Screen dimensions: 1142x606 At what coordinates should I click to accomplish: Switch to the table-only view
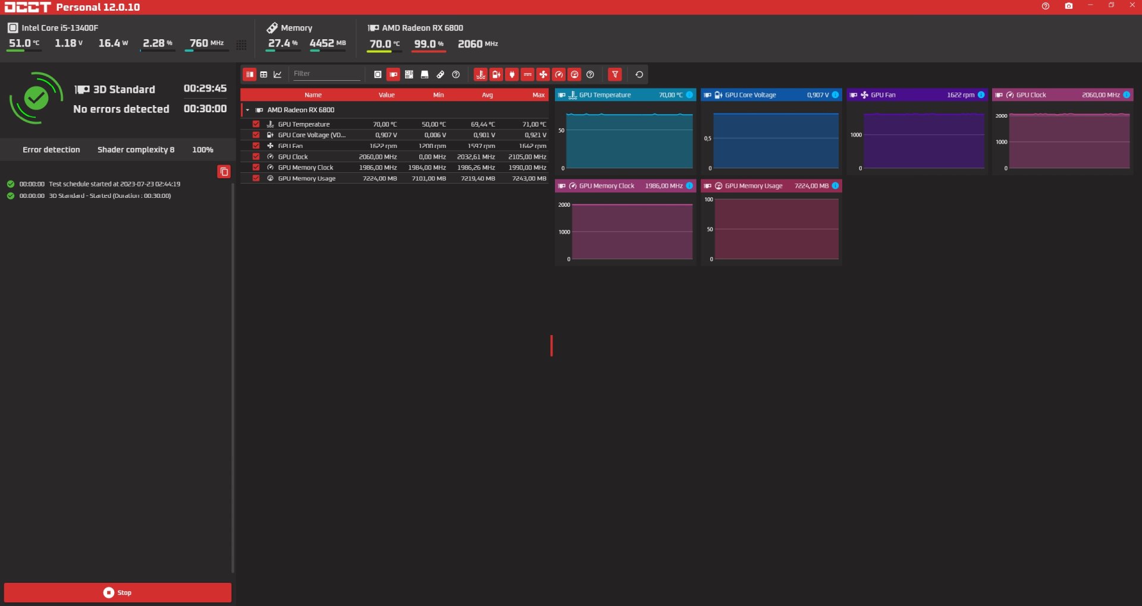click(x=263, y=74)
